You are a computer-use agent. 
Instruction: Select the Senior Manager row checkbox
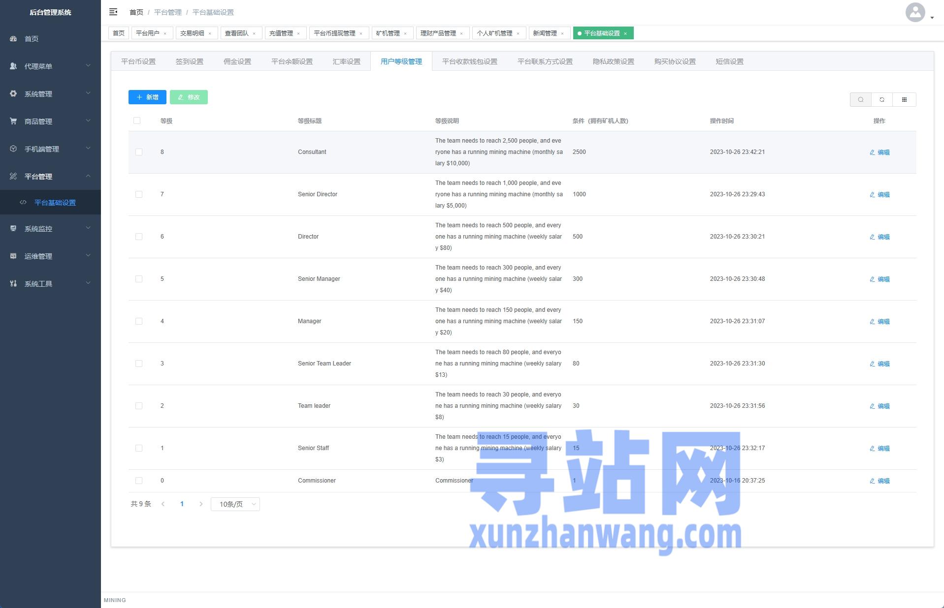[139, 279]
